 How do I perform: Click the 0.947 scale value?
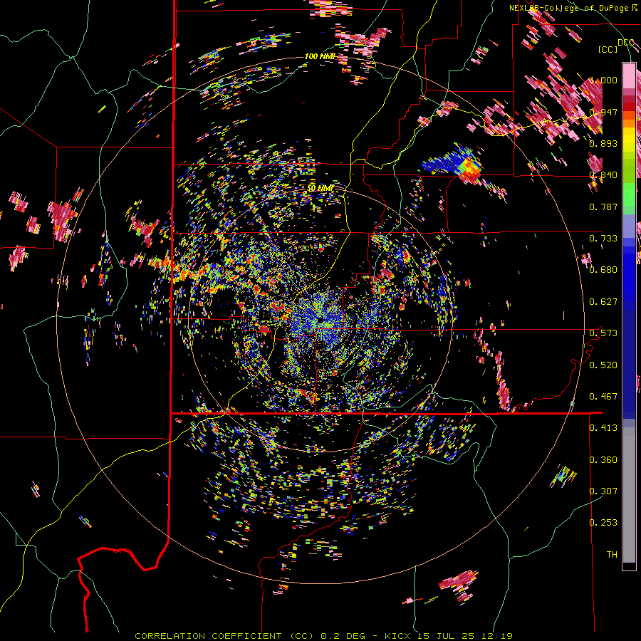[603, 112]
